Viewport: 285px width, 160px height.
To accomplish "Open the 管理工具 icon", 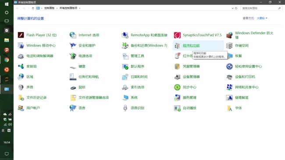I will (125, 56).
